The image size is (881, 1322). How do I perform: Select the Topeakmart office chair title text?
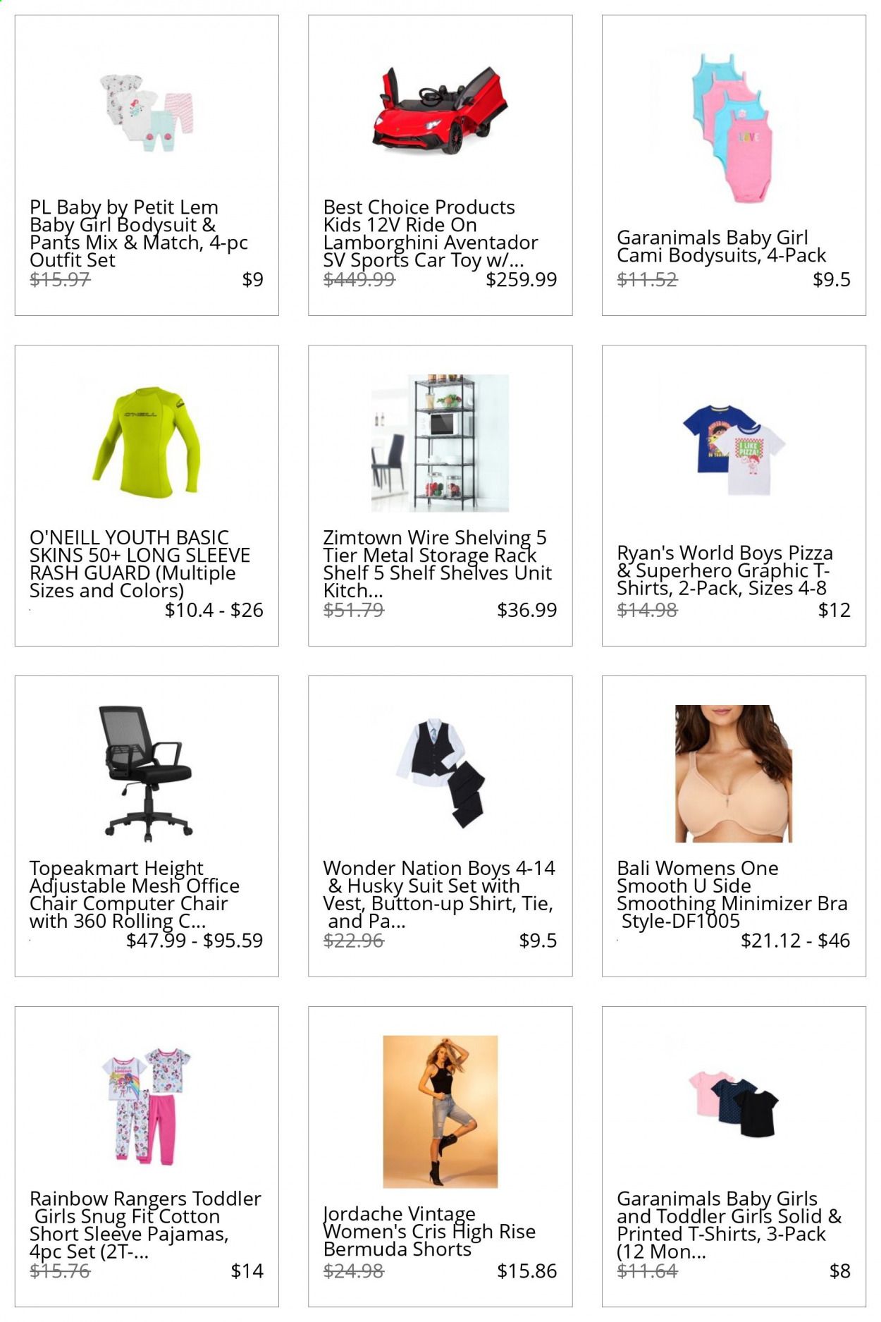pyautogui.click(x=135, y=894)
